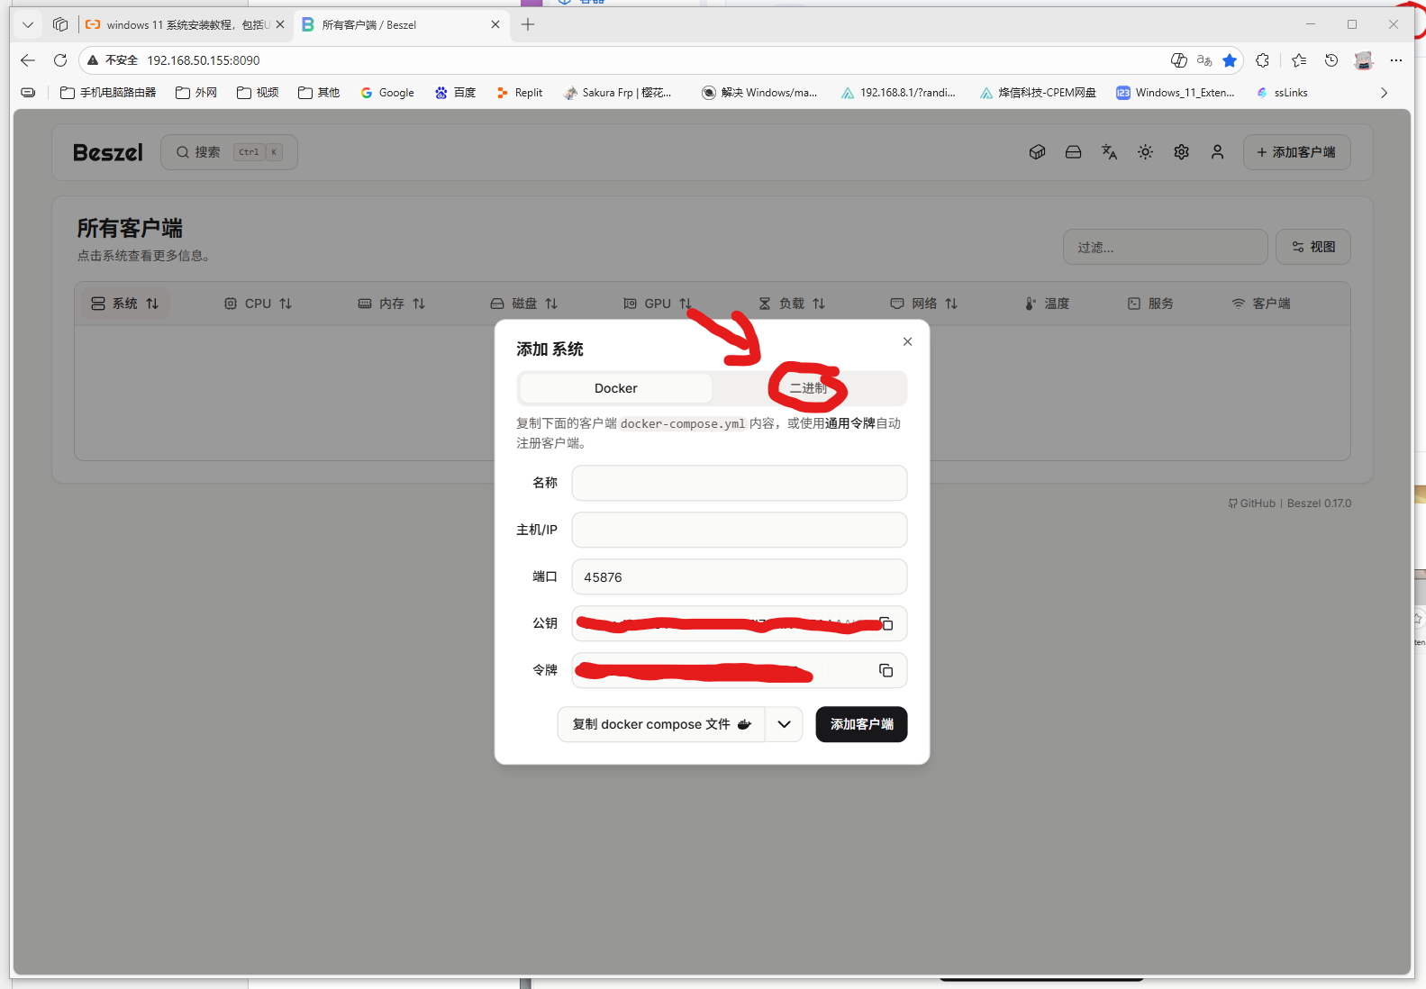Open the 视图 view options menu
1426x989 pixels.
1313,247
